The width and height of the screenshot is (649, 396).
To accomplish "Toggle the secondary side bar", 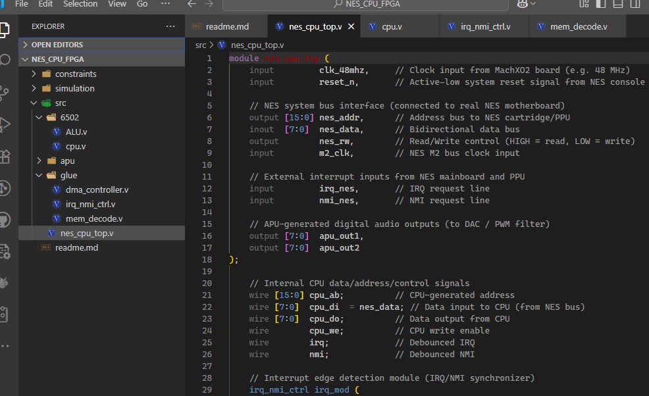I will (x=635, y=4).
